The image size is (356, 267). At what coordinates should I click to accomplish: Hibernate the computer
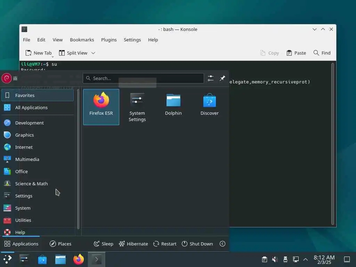[133, 244]
